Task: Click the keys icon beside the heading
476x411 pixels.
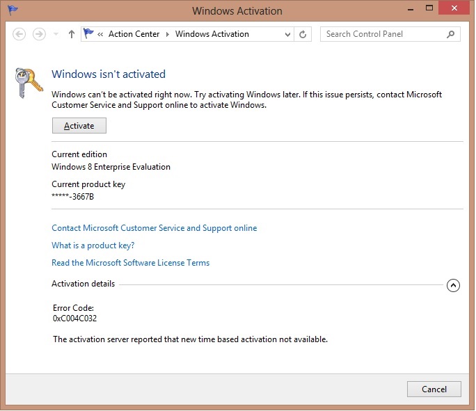Action: pyautogui.click(x=29, y=83)
